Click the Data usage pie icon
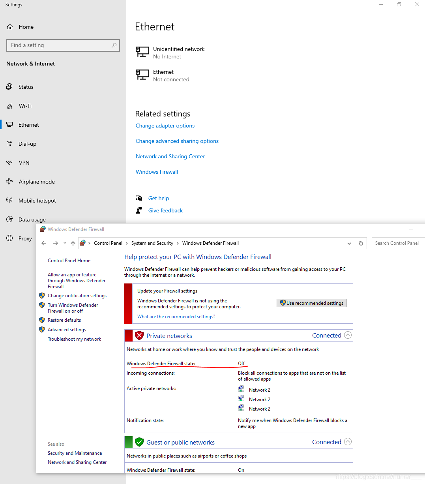425x484 pixels. point(9,219)
